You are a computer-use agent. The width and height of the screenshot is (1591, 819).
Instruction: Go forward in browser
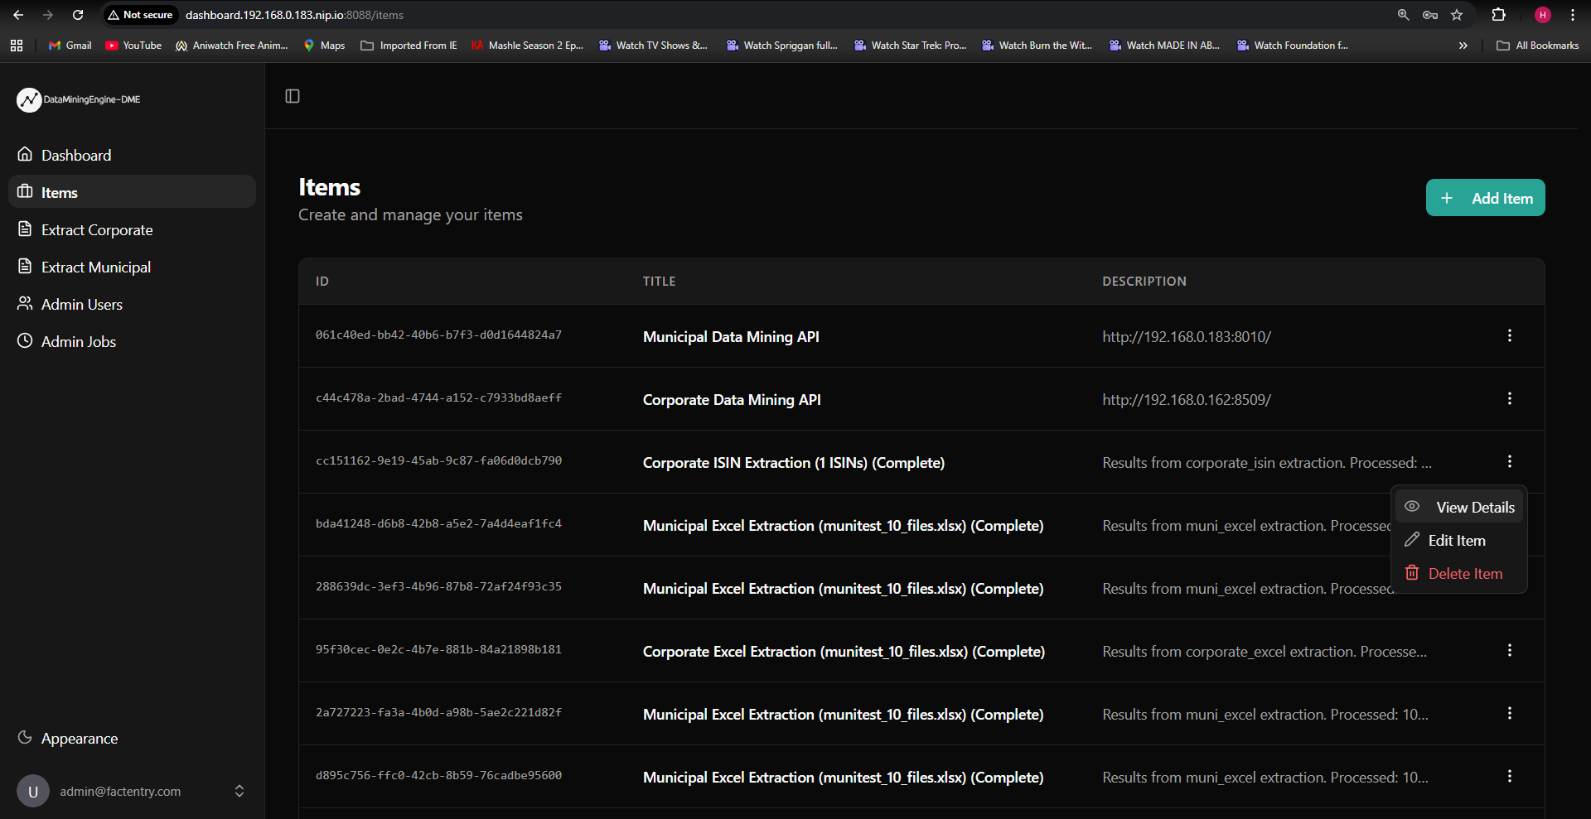[48, 15]
